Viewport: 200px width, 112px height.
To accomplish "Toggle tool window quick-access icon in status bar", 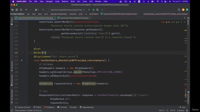I will click(x=12, y=110).
